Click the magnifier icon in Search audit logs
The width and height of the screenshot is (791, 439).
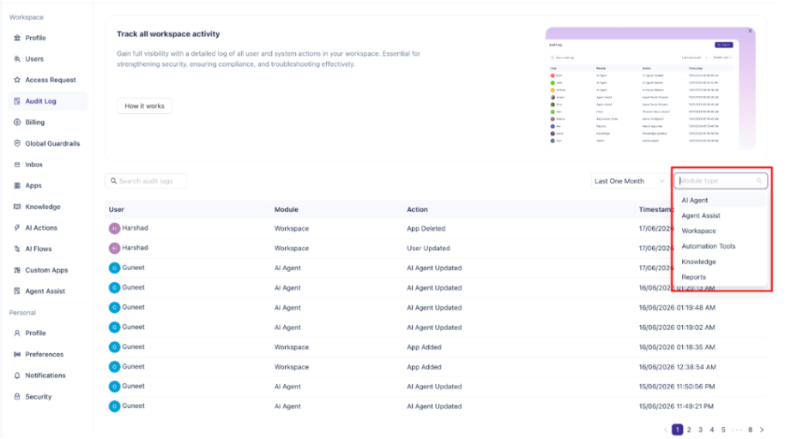pyautogui.click(x=113, y=181)
